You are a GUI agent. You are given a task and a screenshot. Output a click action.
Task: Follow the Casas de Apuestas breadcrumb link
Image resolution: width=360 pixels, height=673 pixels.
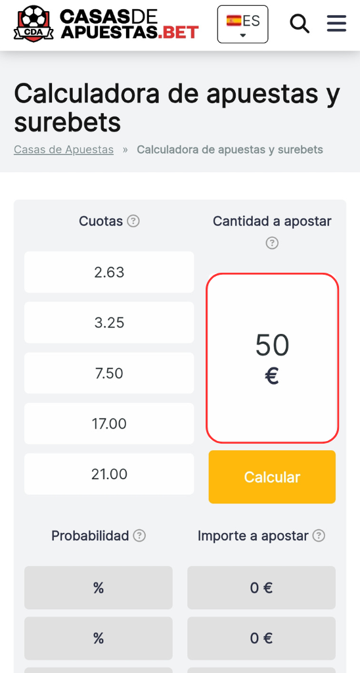point(64,150)
